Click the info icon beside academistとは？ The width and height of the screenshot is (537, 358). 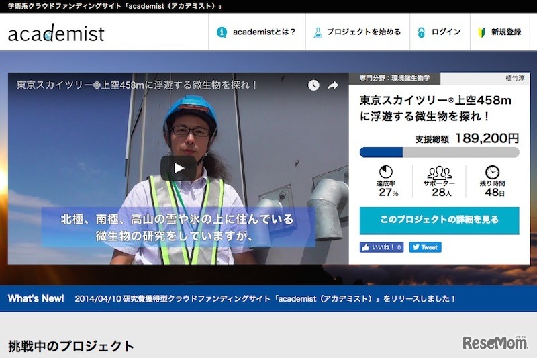[222, 32]
